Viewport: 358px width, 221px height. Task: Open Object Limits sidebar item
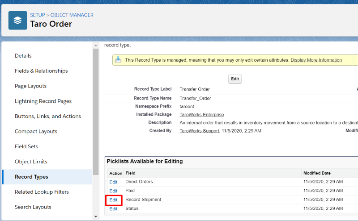click(31, 162)
